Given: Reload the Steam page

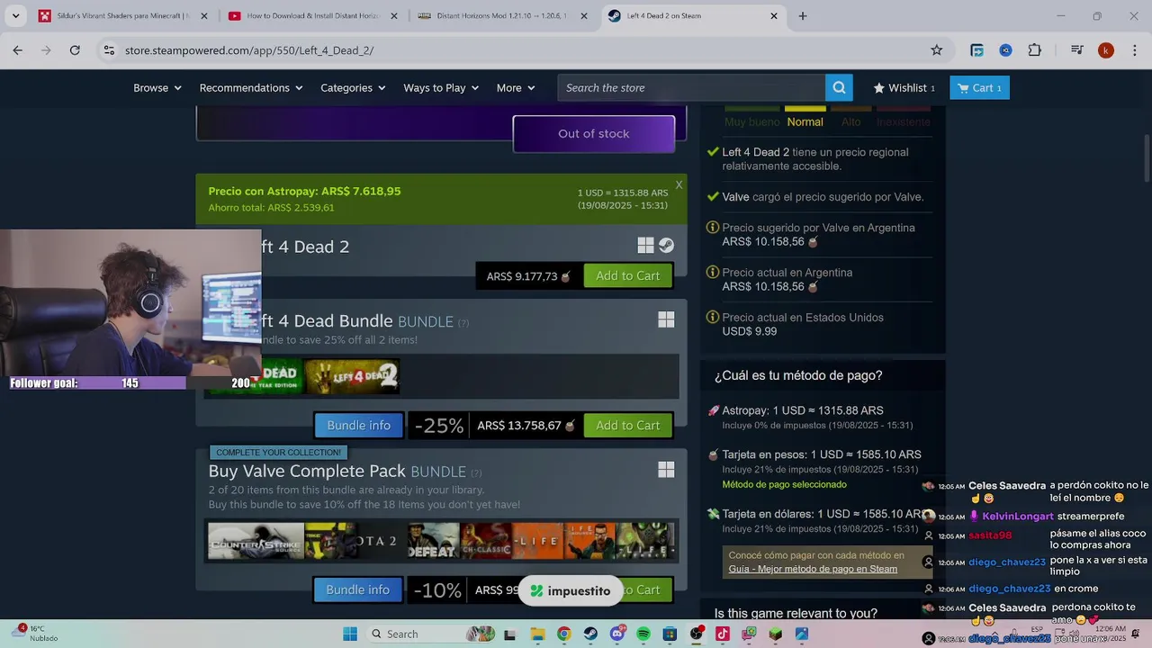Looking at the screenshot, I should pyautogui.click(x=75, y=50).
